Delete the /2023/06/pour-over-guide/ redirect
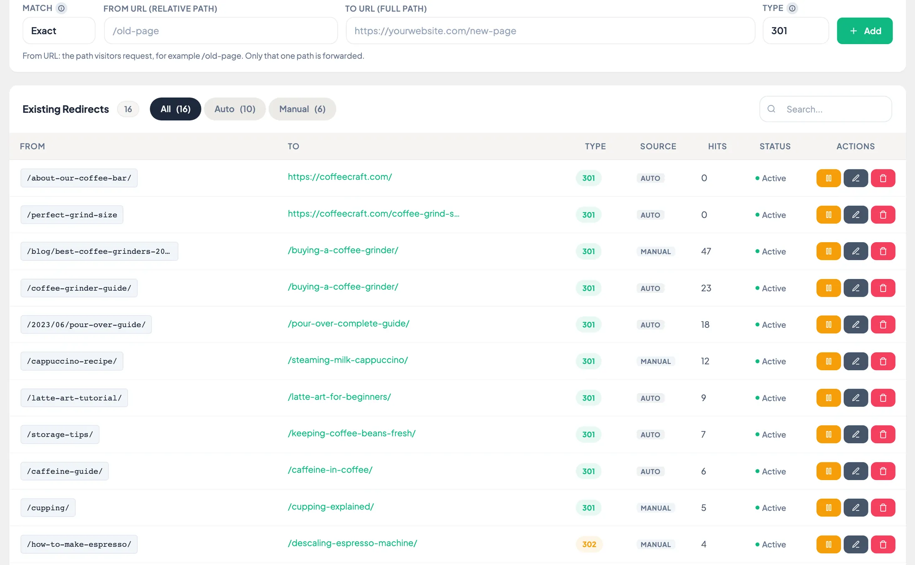 [883, 325]
